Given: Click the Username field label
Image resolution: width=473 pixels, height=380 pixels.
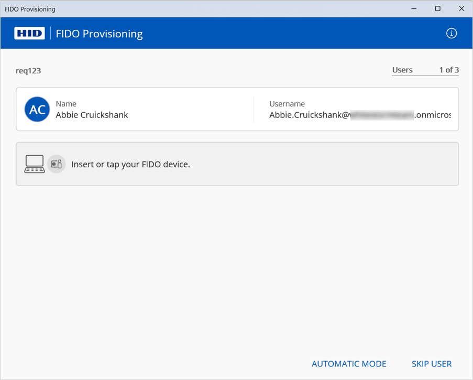Looking at the screenshot, I should [x=287, y=104].
